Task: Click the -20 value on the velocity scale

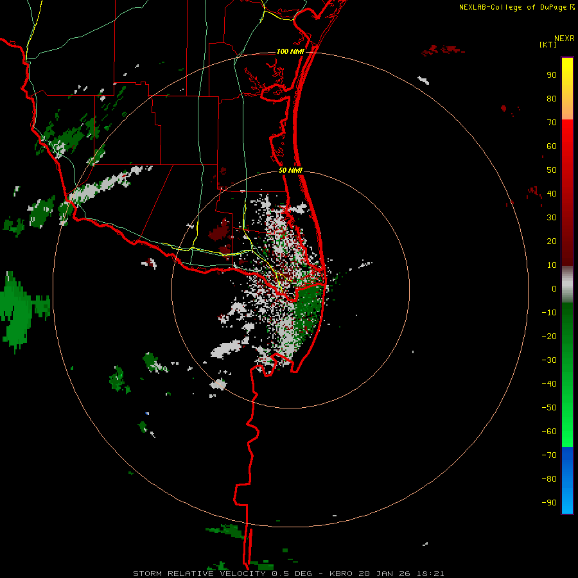Action: (549, 336)
